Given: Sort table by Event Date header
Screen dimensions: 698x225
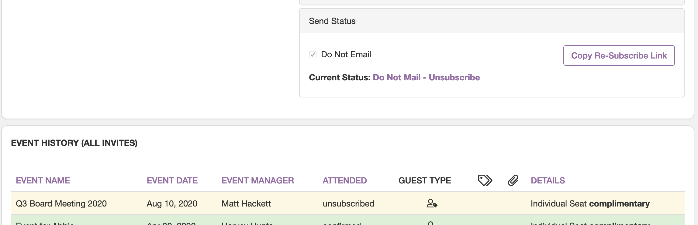Looking at the screenshot, I should coord(172,180).
